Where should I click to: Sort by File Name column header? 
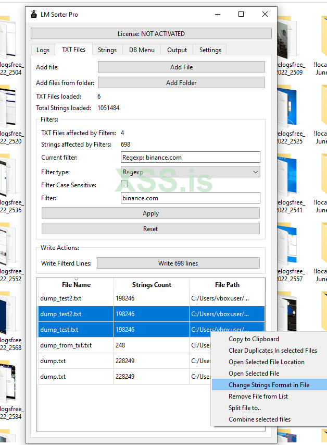coord(76,285)
